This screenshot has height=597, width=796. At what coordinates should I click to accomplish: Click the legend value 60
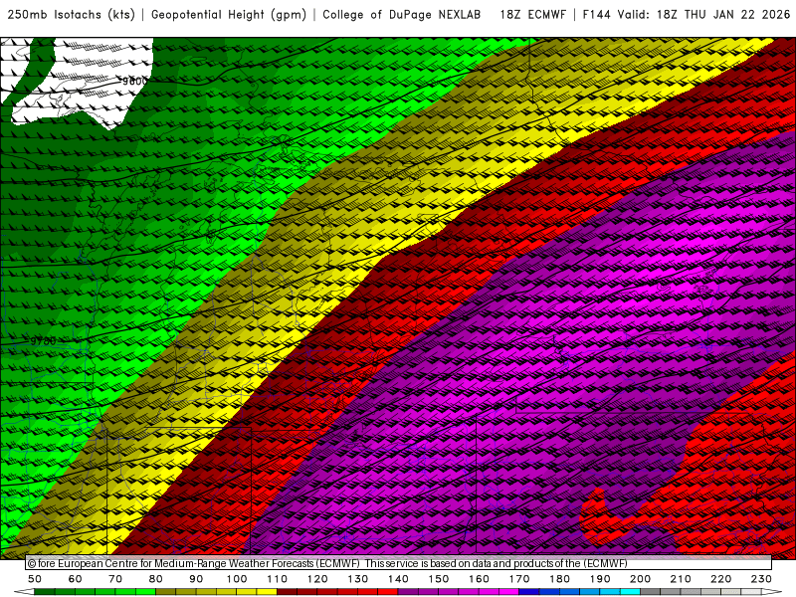tap(76, 579)
